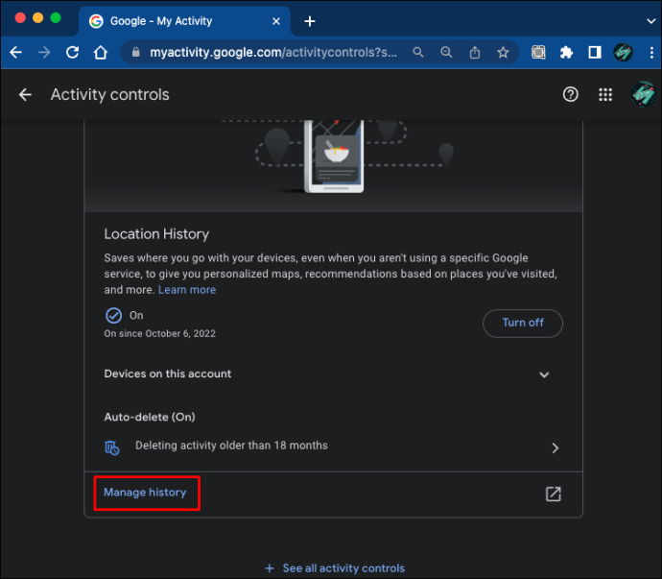662x579 pixels.
Task: Share this page using the share icon
Action: tap(475, 53)
